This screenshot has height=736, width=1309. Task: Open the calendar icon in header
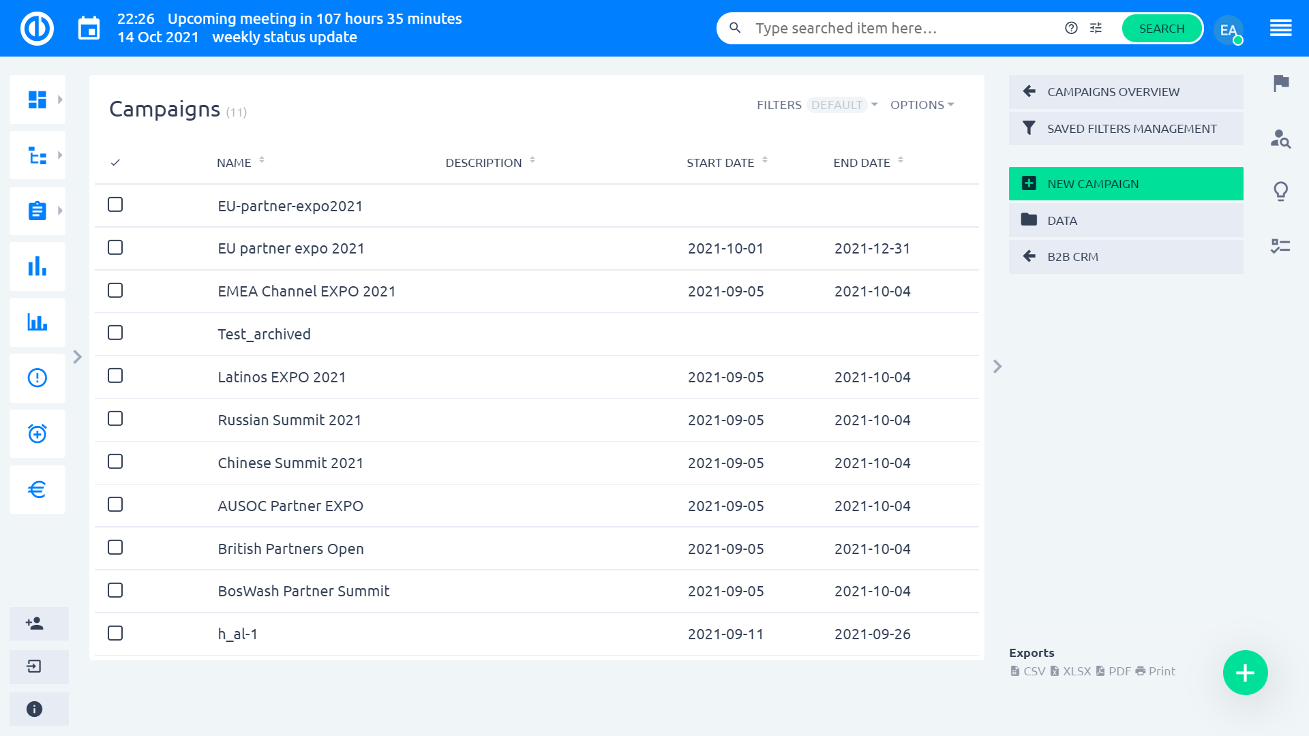pos(89,29)
